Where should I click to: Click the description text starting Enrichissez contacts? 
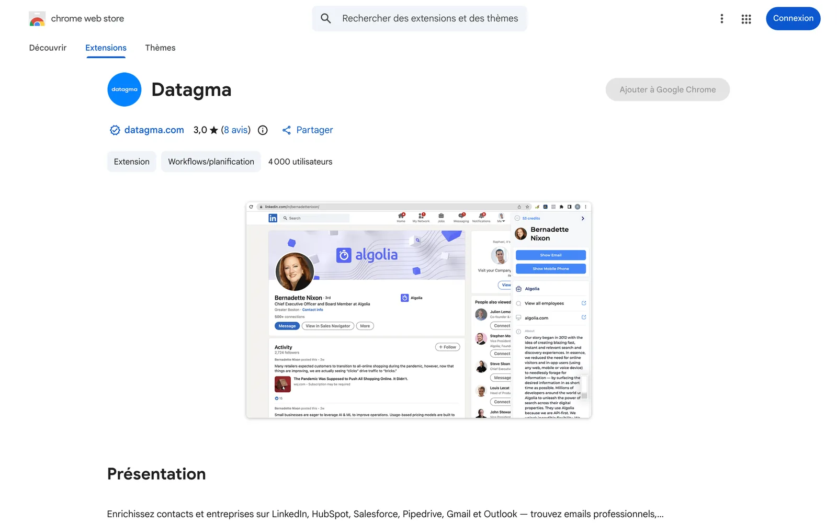click(385, 514)
